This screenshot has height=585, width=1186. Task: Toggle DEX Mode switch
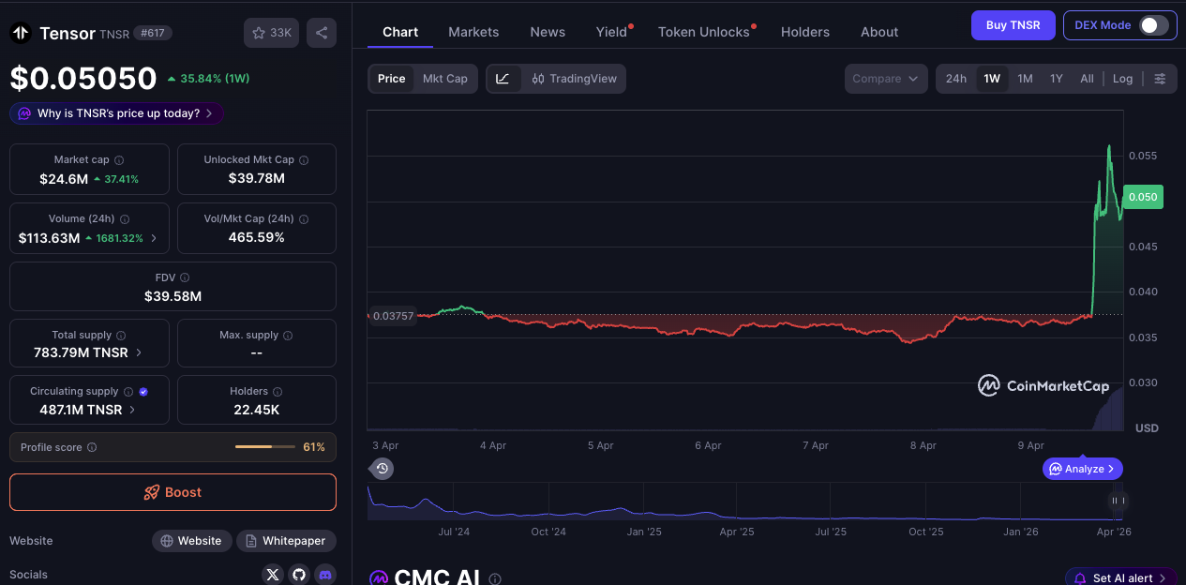coord(1153,25)
